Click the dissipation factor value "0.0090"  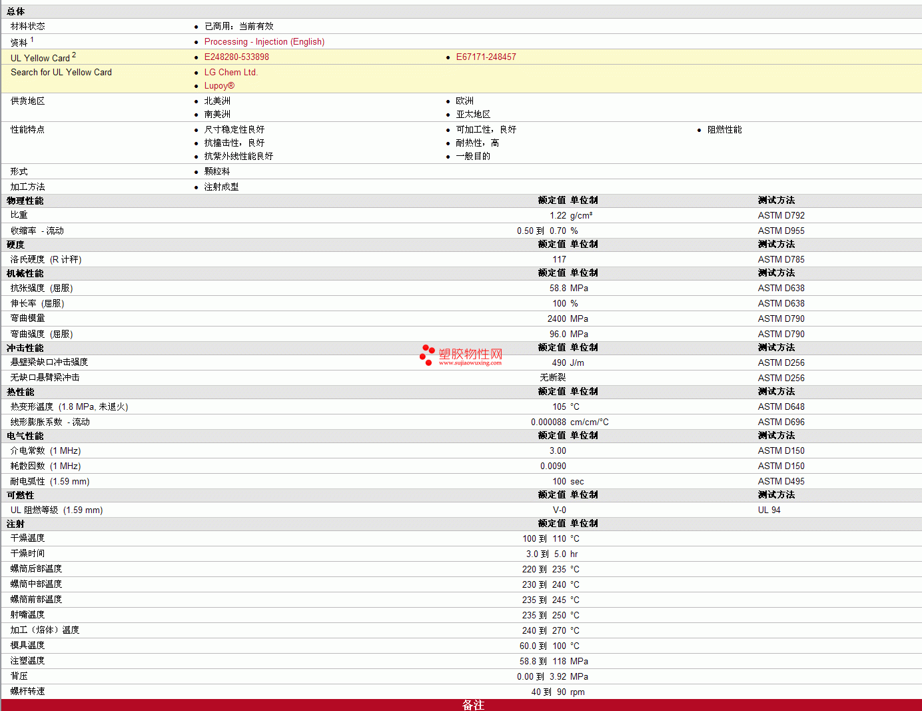click(x=554, y=466)
